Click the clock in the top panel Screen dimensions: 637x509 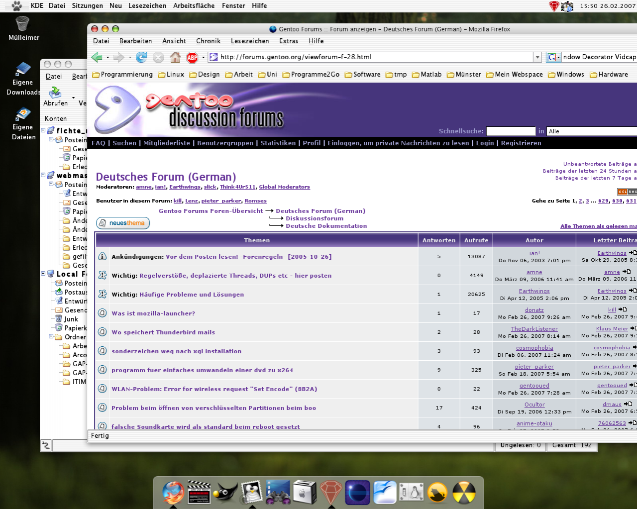pyautogui.click(x=607, y=6)
